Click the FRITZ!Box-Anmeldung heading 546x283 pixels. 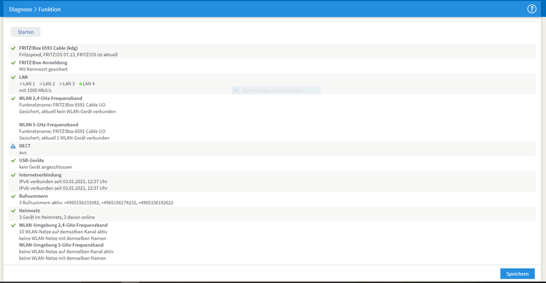tap(43, 63)
